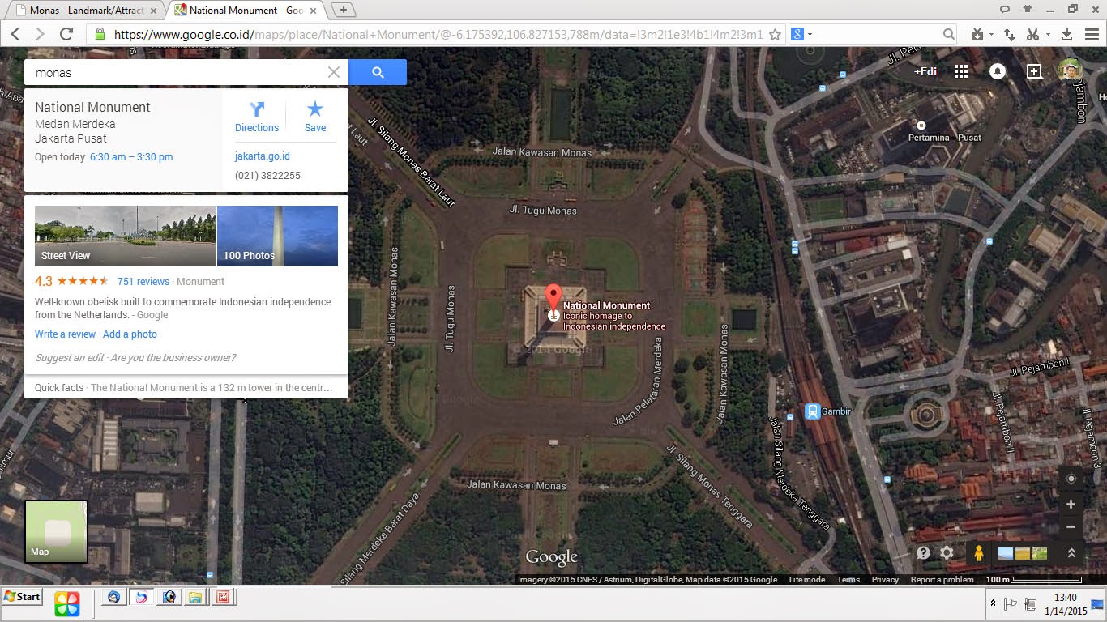Open Google apps grid icon
The height and width of the screenshot is (622, 1107).
click(x=961, y=71)
